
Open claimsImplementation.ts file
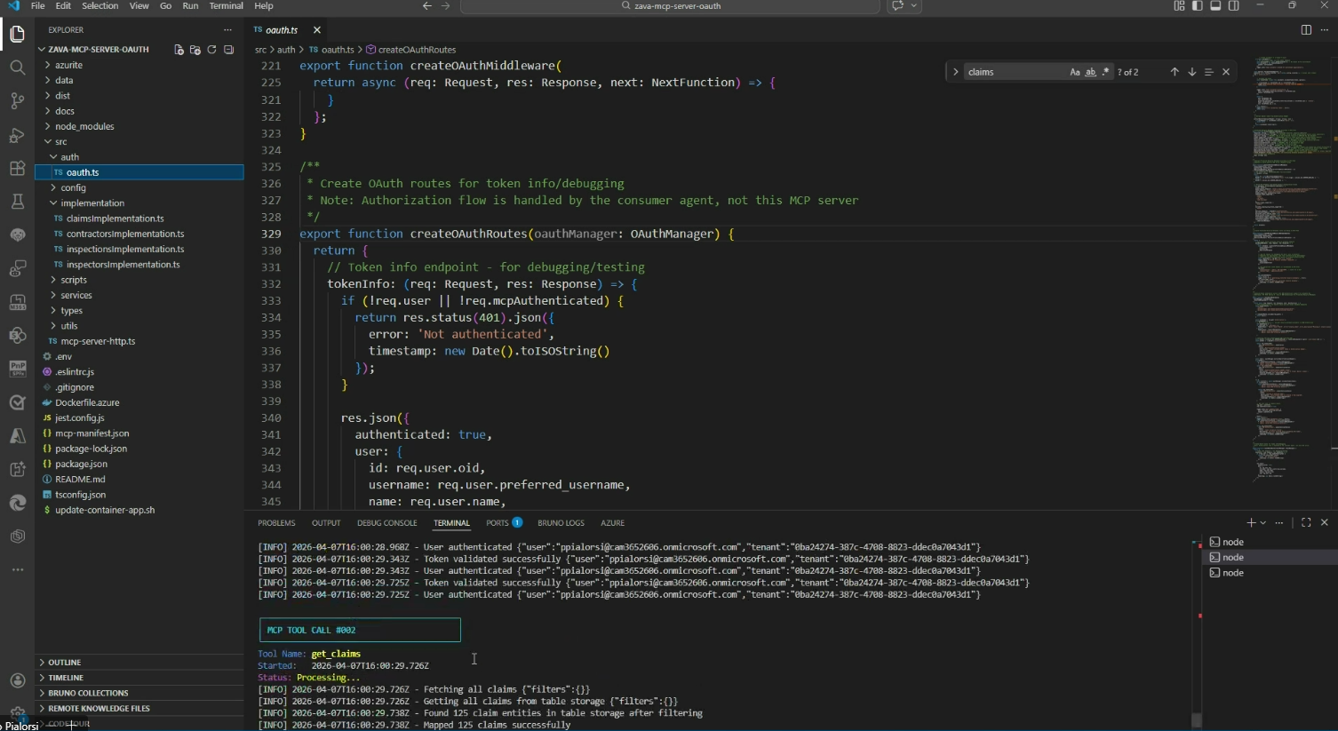click(115, 219)
